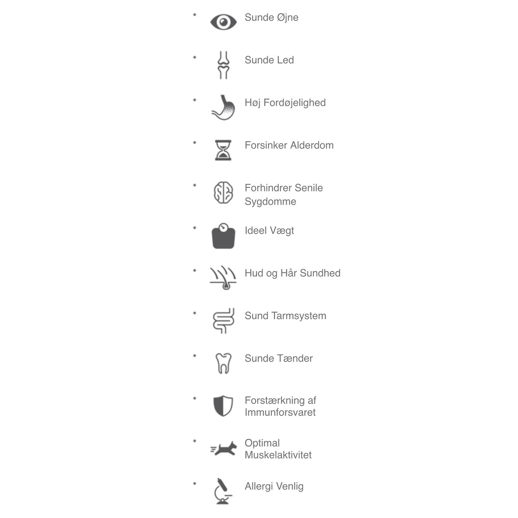Click the half-filled shield icon
Viewport: 518px width, 518px height.
click(x=223, y=406)
